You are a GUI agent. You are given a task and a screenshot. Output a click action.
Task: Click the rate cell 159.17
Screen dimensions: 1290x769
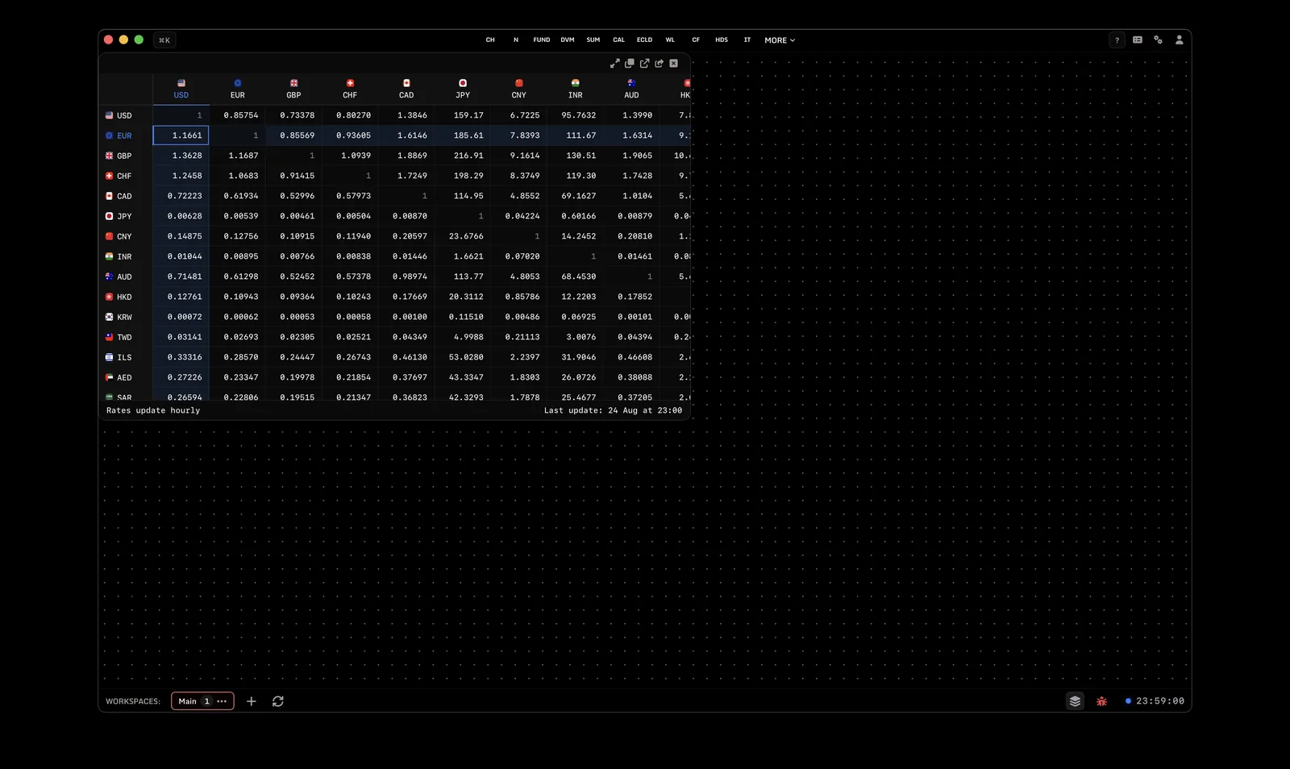[x=463, y=115]
